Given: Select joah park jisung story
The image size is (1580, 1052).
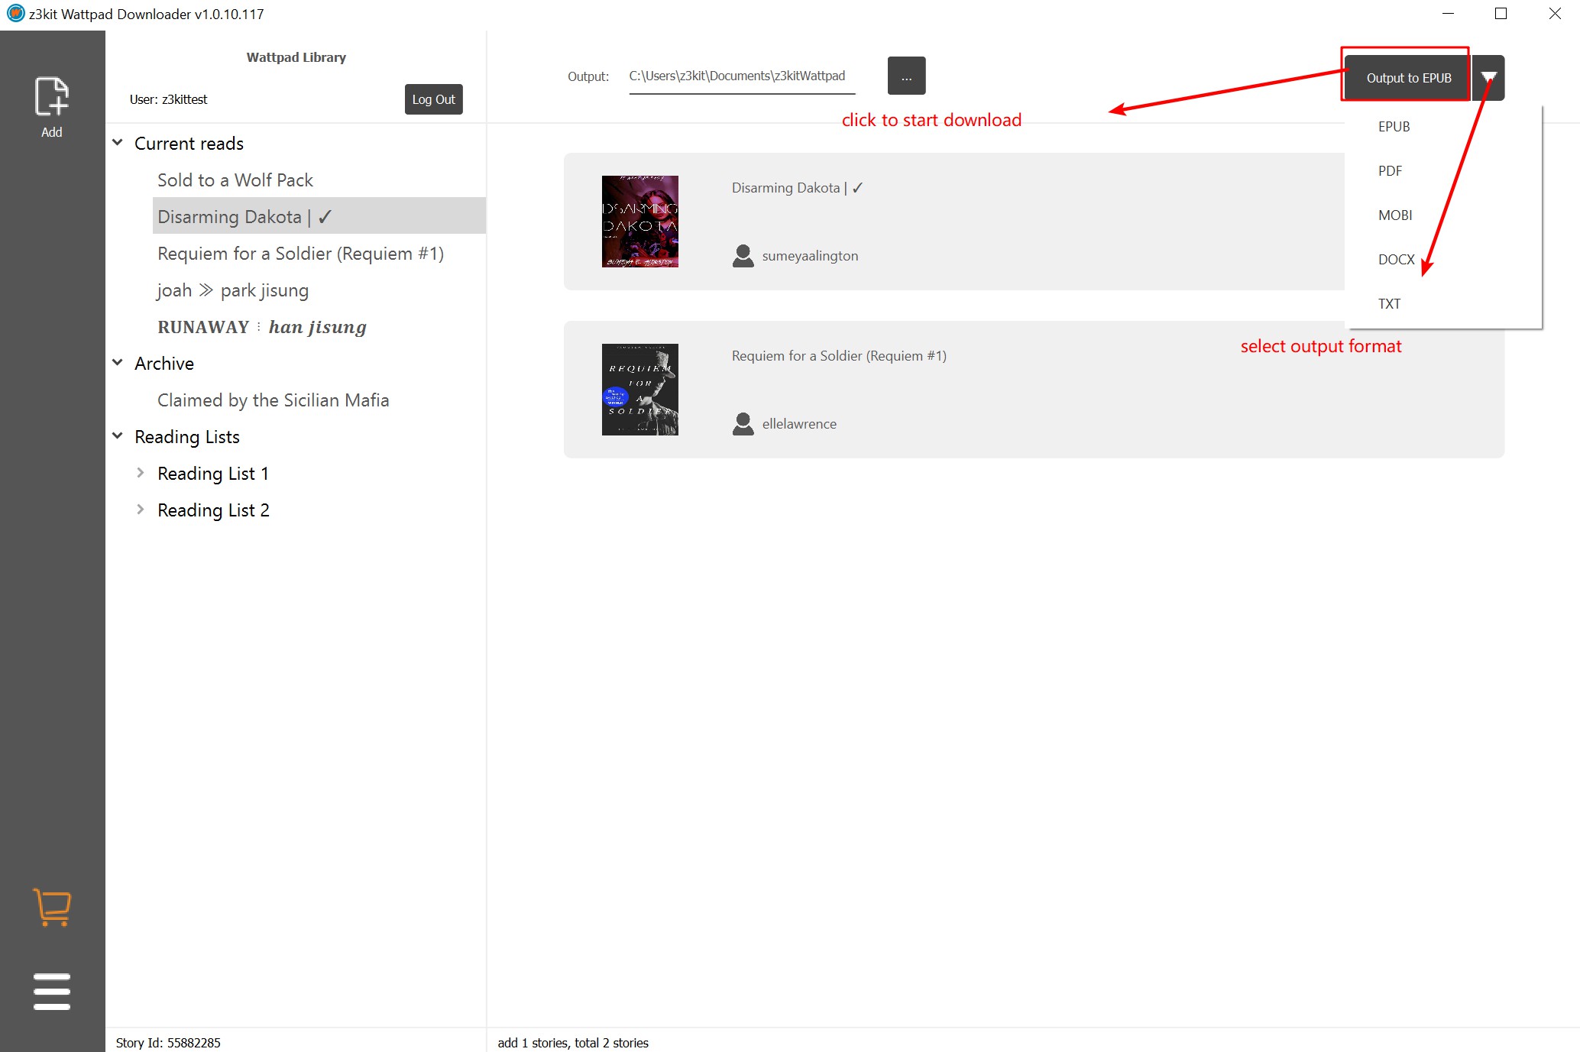Looking at the screenshot, I should [233, 290].
